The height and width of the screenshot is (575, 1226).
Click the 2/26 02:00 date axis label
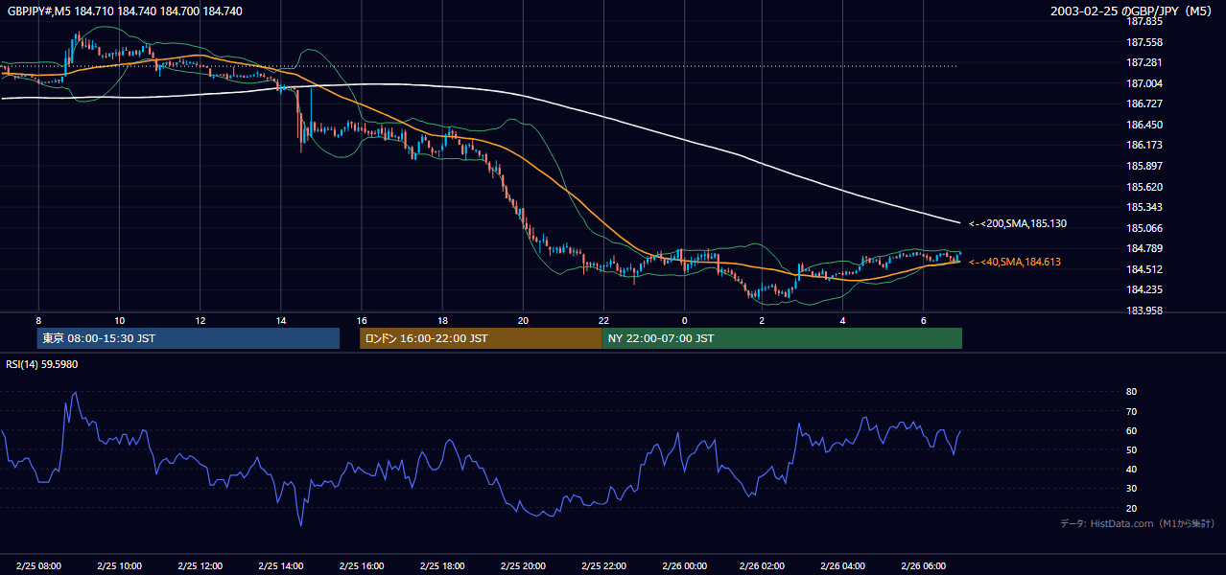(x=762, y=565)
